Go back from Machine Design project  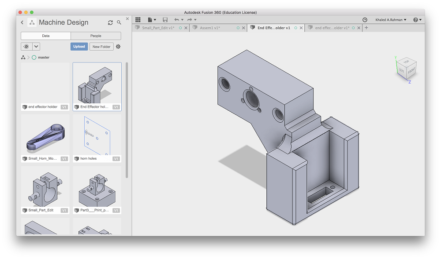pyautogui.click(x=22, y=22)
